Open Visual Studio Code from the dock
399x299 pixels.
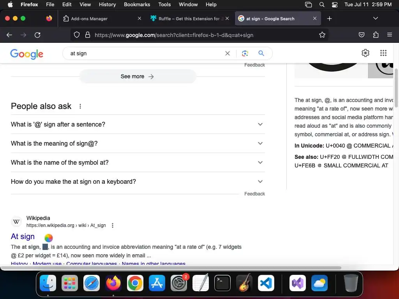pos(266,283)
